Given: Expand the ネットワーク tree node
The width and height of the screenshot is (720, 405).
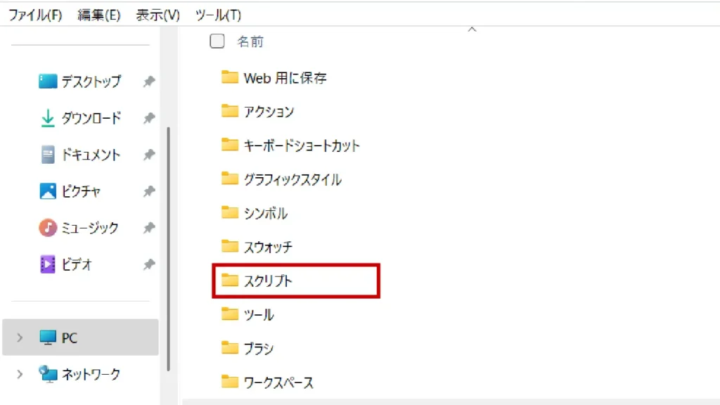Looking at the screenshot, I should coord(20,374).
